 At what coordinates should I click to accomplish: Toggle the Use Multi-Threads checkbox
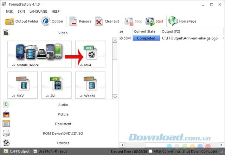(35, 151)
